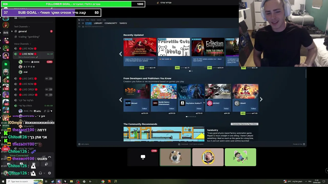Switch to the COMMUNITY tab
328x184 pixels.
[x=111, y=23]
